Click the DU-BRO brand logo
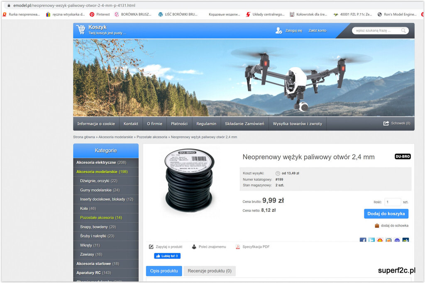This screenshot has width=425, height=283. tap(402, 156)
